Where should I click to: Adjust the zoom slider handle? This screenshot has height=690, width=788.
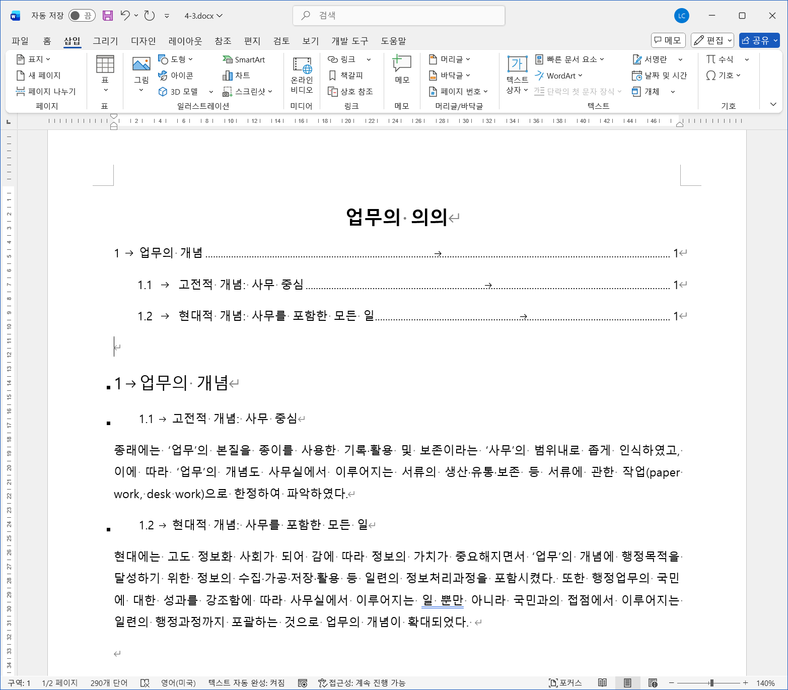click(711, 683)
